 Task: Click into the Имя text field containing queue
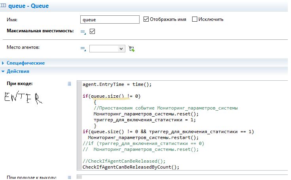pos(110,20)
